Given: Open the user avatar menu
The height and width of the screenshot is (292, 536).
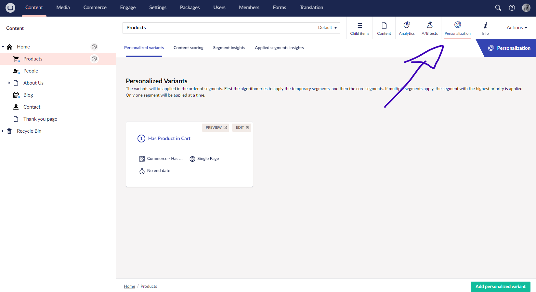Looking at the screenshot, I should coord(526,8).
